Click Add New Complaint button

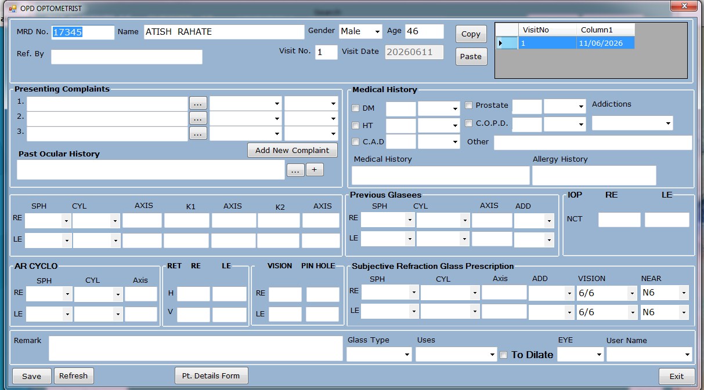point(293,150)
